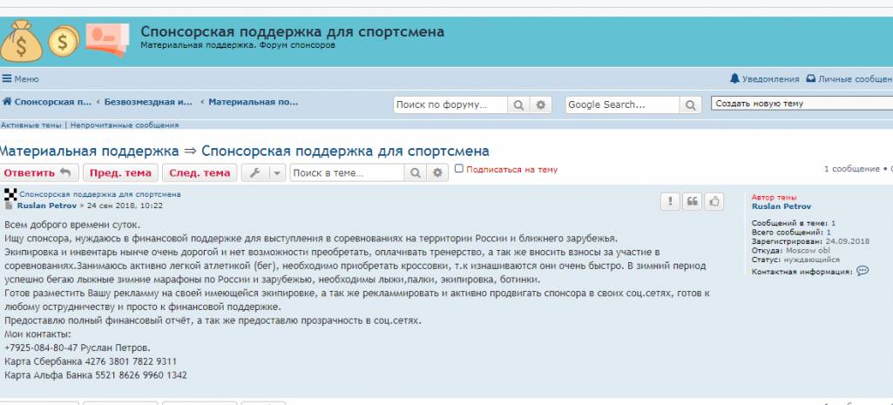Go to 'Безвозмездная и...' breadcrumb
The height and width of the screenshot is (405, 893).
point(148,102)
